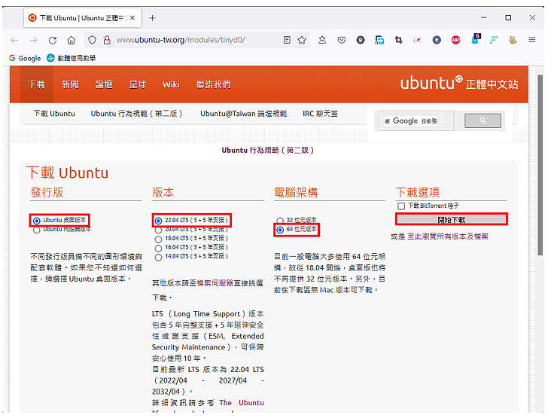Open the 軟體使用教學 bookmark
Image resolution: width=554 pixels, height=418 pixels.
point(72,58)
